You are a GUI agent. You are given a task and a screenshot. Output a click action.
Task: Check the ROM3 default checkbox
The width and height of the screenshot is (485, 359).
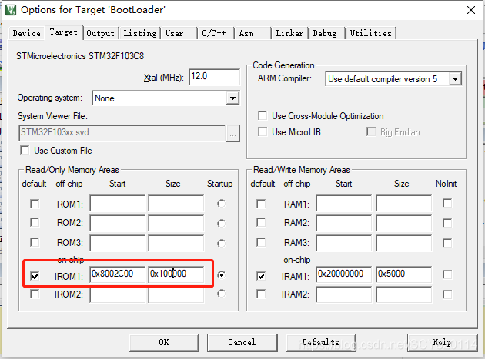tap(35, 242)
